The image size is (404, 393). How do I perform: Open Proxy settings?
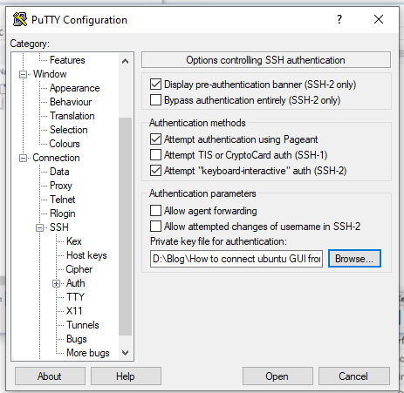tap(61, 186)
